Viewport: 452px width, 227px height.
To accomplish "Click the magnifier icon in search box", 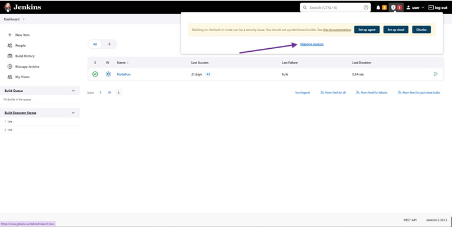I will coord(305,8).
